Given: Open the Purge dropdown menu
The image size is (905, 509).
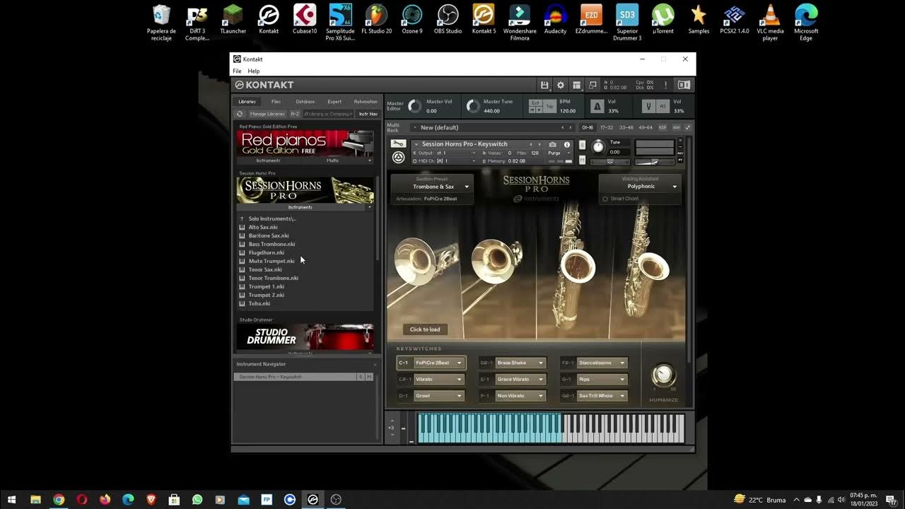Looking at the screenshot, I should [559, 153].
